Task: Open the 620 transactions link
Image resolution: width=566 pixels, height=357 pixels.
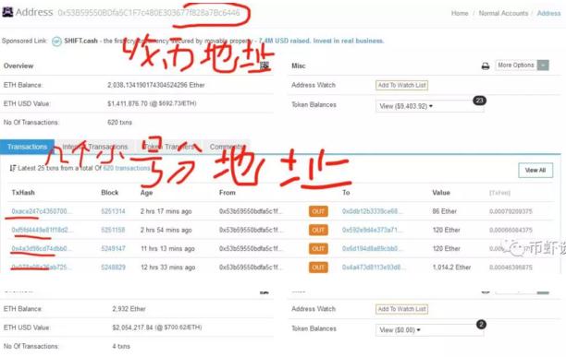Action: click(127, 168)
